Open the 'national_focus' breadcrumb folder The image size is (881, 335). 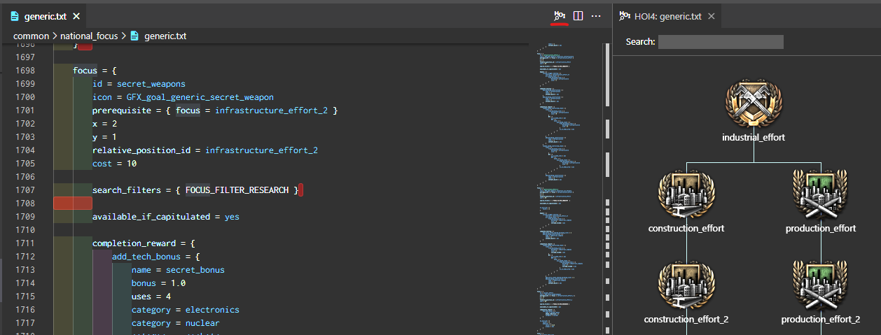(x=90, y=36)
